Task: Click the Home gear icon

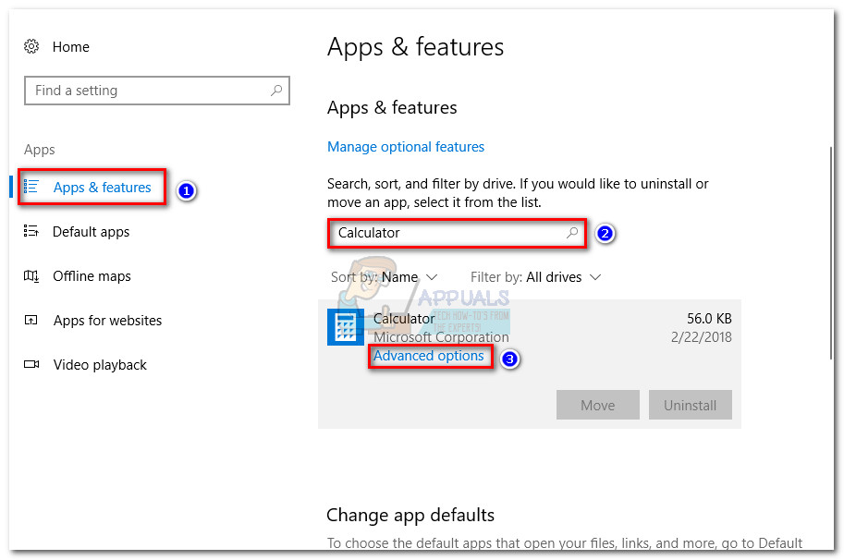Action: (x=31, y=46)
